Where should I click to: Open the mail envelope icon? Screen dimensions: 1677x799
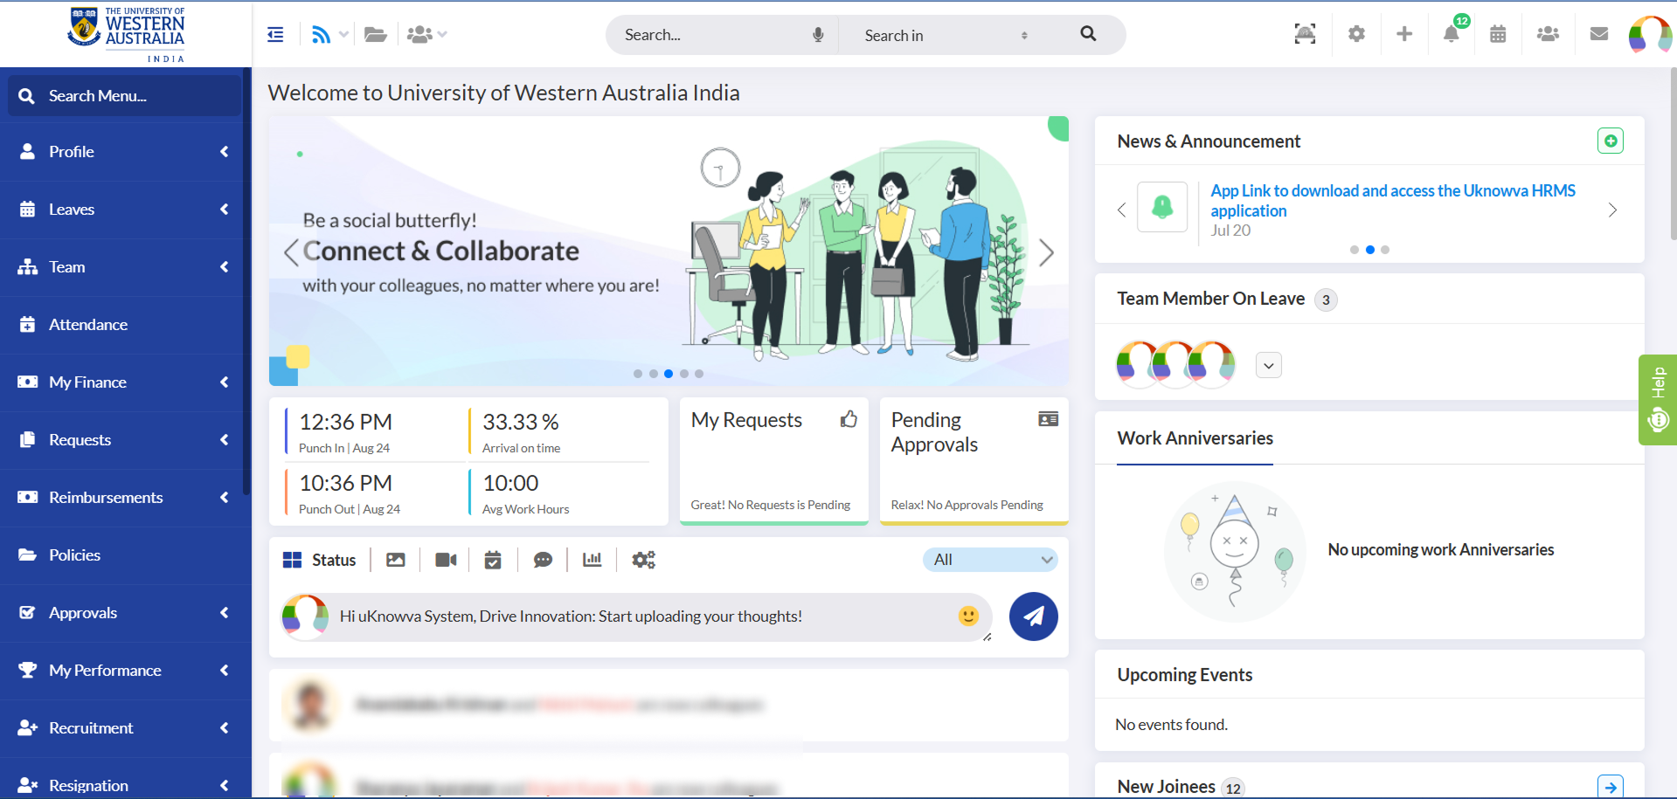tap(1599, 34)
